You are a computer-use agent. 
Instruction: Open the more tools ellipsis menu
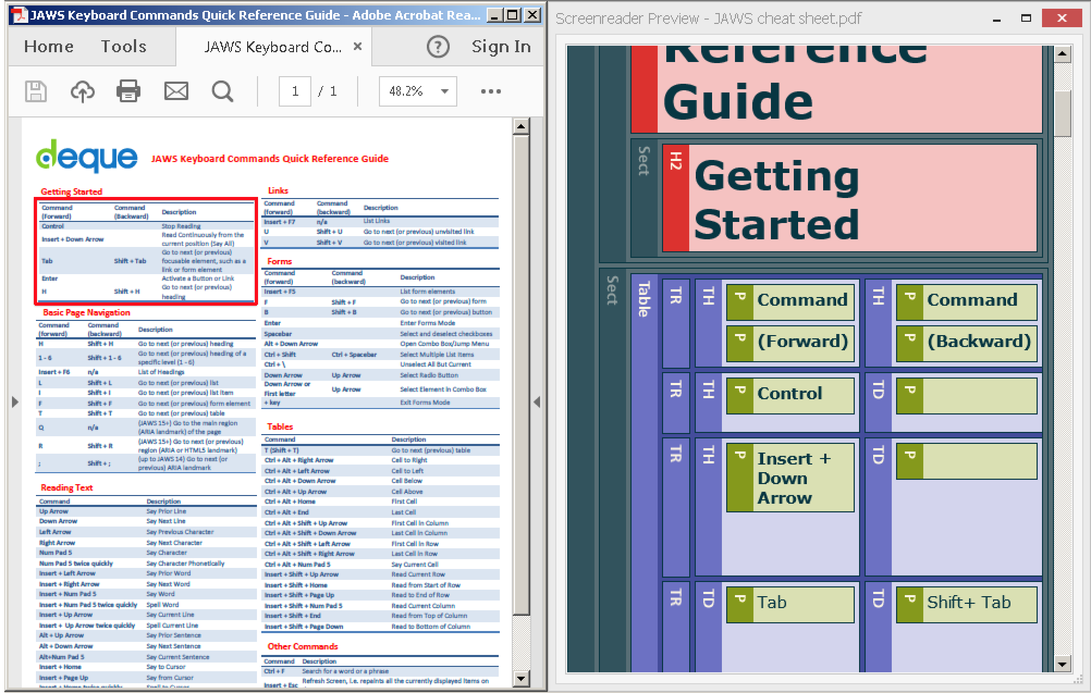click(491, 91)
